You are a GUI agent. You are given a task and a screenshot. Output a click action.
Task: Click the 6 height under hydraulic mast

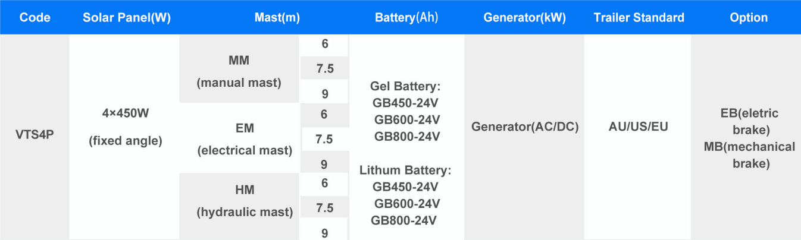(324, 183)
